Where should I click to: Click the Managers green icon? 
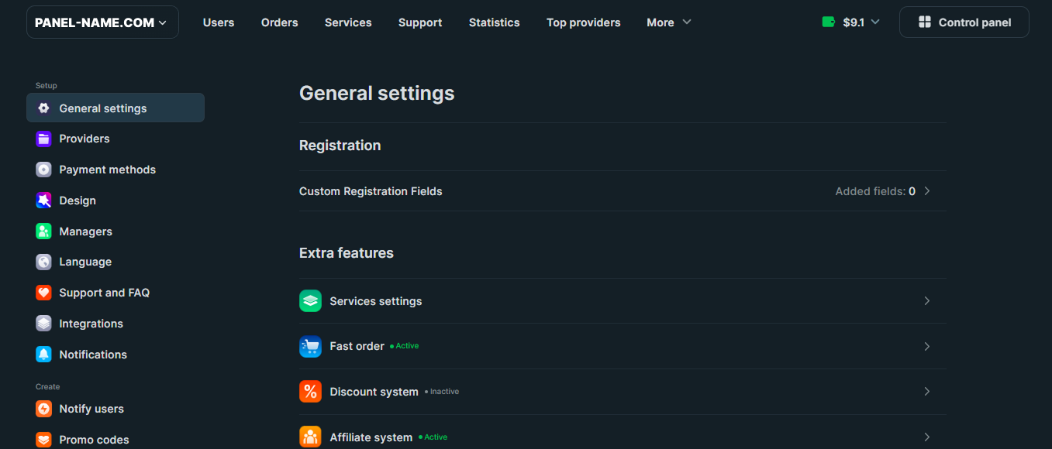coord(43,231)
